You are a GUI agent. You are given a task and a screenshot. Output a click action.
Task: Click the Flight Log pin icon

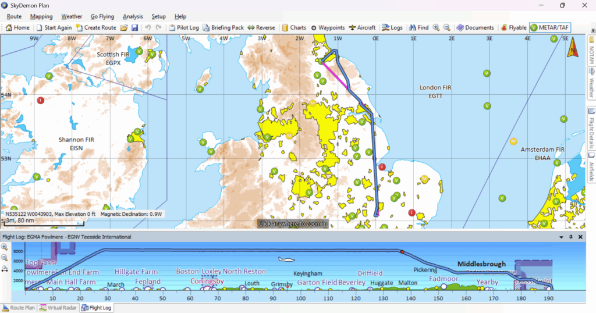coord(570,237)
